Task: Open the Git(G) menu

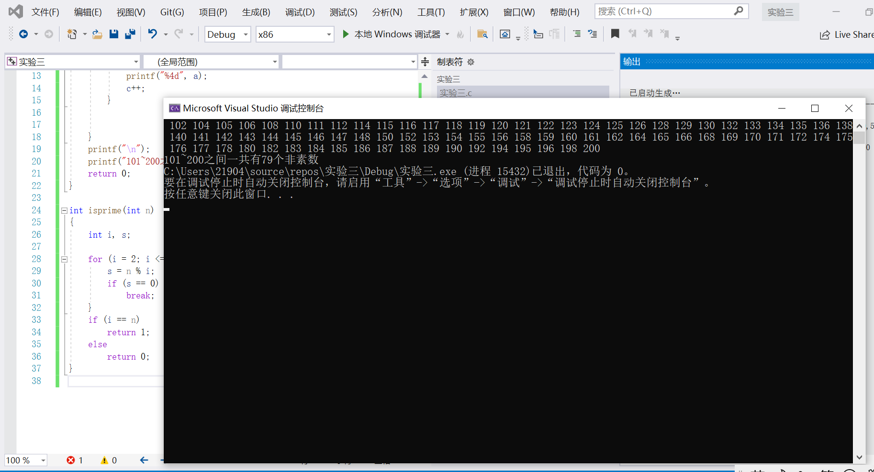Action: [172, 12]
